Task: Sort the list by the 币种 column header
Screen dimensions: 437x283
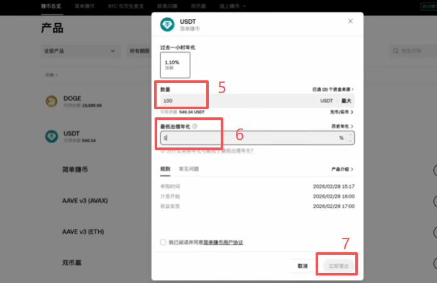Action: click(52, 75)
